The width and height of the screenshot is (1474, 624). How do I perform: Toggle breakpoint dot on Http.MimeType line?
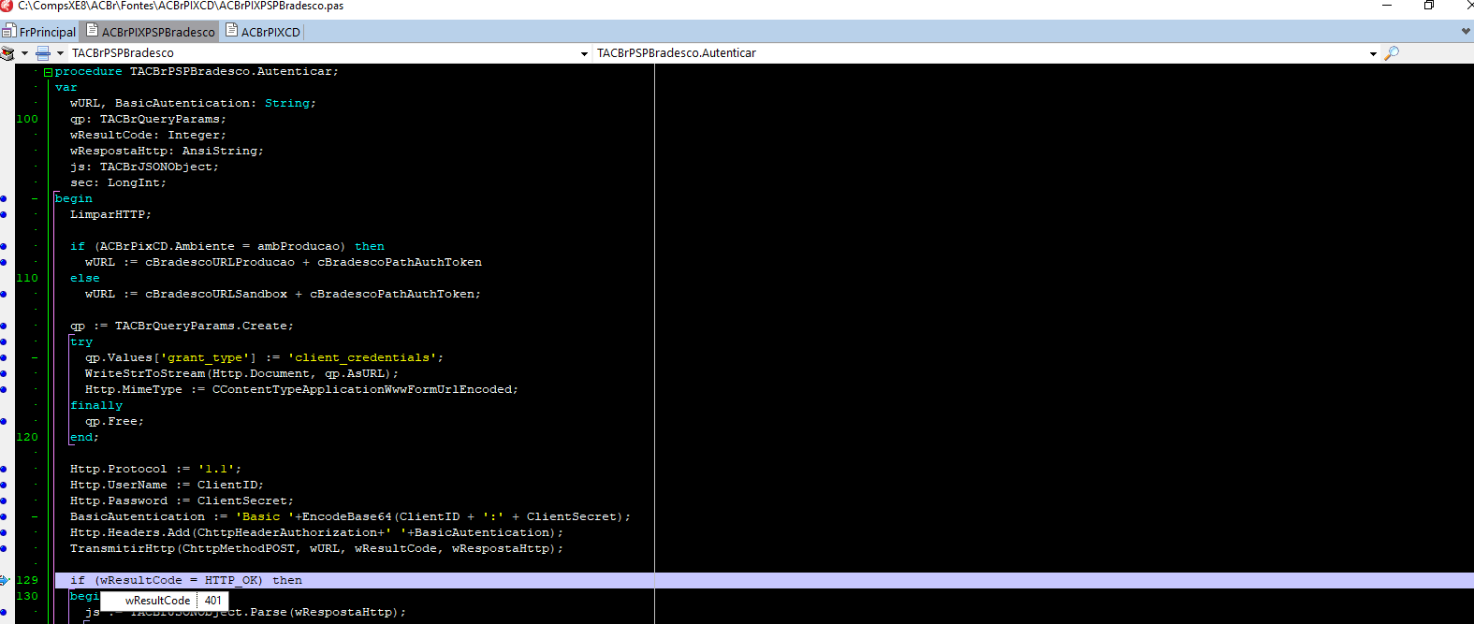point(4,389)
